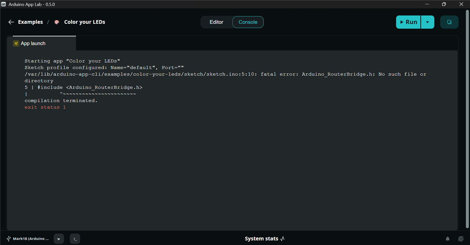Click the USB connection icon near Mark18
The width and height of the screenshot is (470, 245).
(x=9, y=239)
